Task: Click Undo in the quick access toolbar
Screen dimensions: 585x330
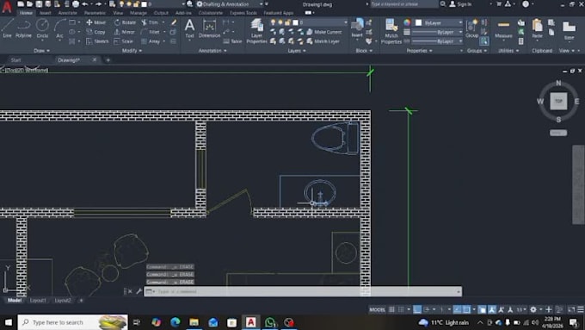Action: 85,4
